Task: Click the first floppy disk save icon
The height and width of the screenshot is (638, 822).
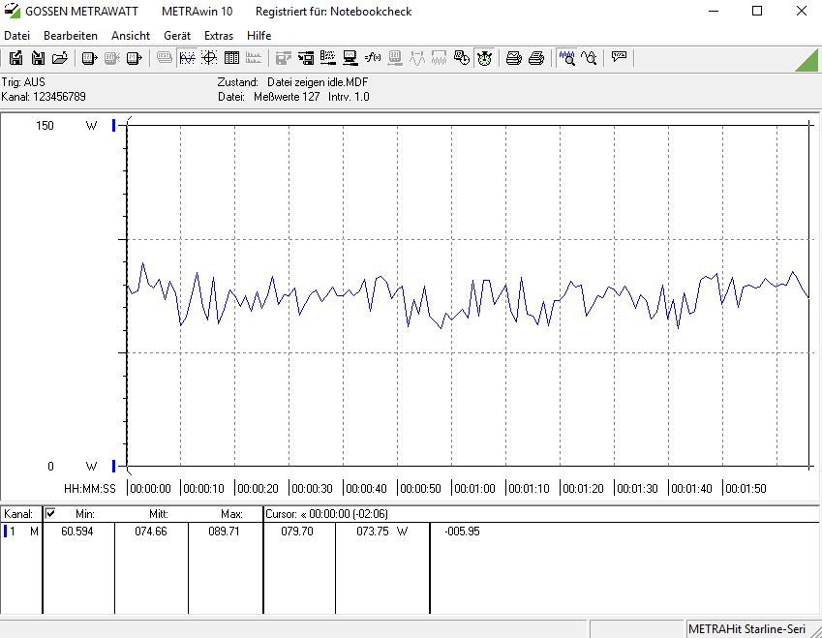Action: (x=16, y=58)
